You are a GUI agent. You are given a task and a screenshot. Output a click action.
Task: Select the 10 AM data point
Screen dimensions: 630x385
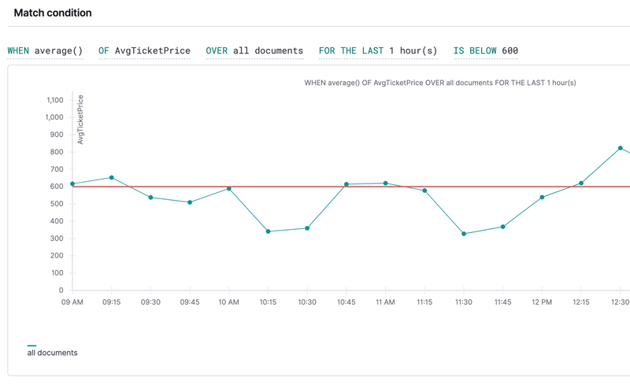coord(229,188)
